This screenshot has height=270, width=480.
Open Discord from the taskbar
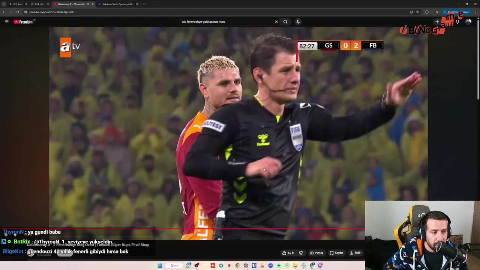point(320,265)
